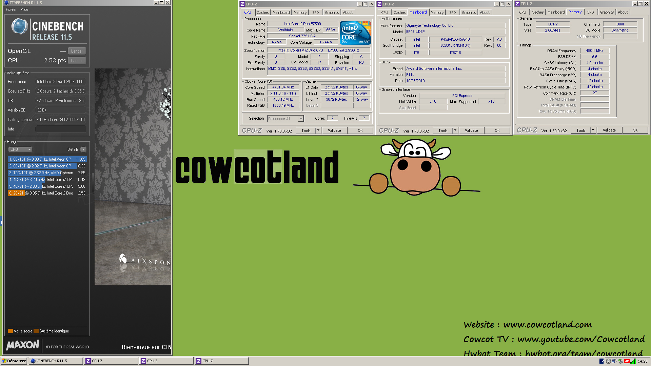Click OK in Mainboard CPU-Z window
Image resolution: width=651 pixels, height=366 pixels.
coord(497,131)
